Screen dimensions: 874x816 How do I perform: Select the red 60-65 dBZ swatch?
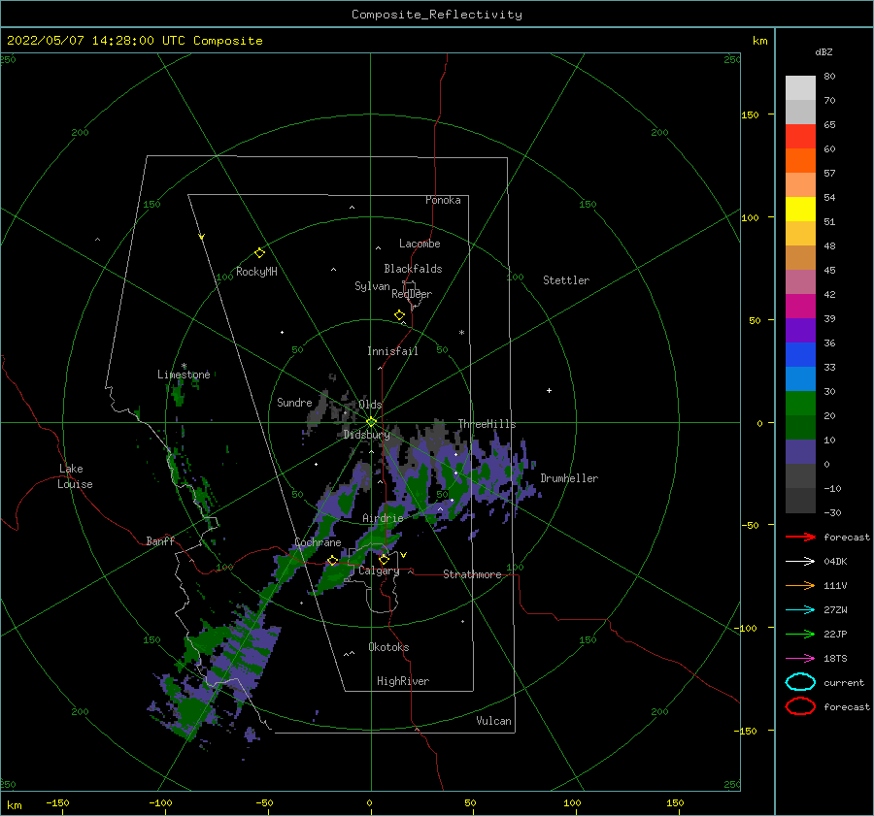(800, 137)
